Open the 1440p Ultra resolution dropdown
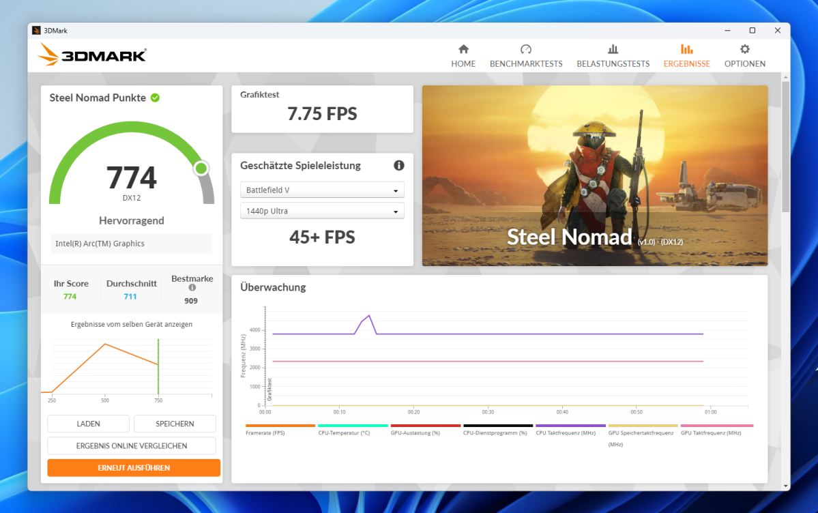 point(322,211)
